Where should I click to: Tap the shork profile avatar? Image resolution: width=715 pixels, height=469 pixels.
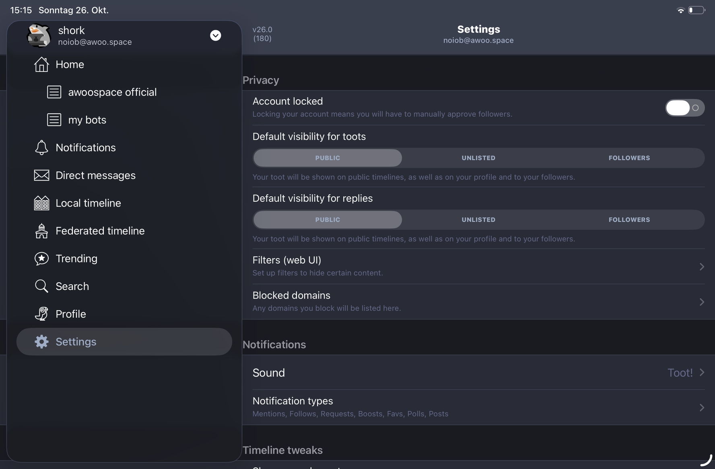click(39, 36)
